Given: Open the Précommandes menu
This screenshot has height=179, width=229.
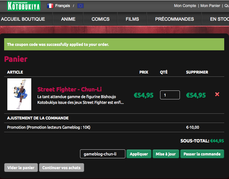Looking at the screenshot, I should click(x=174, y=19).
